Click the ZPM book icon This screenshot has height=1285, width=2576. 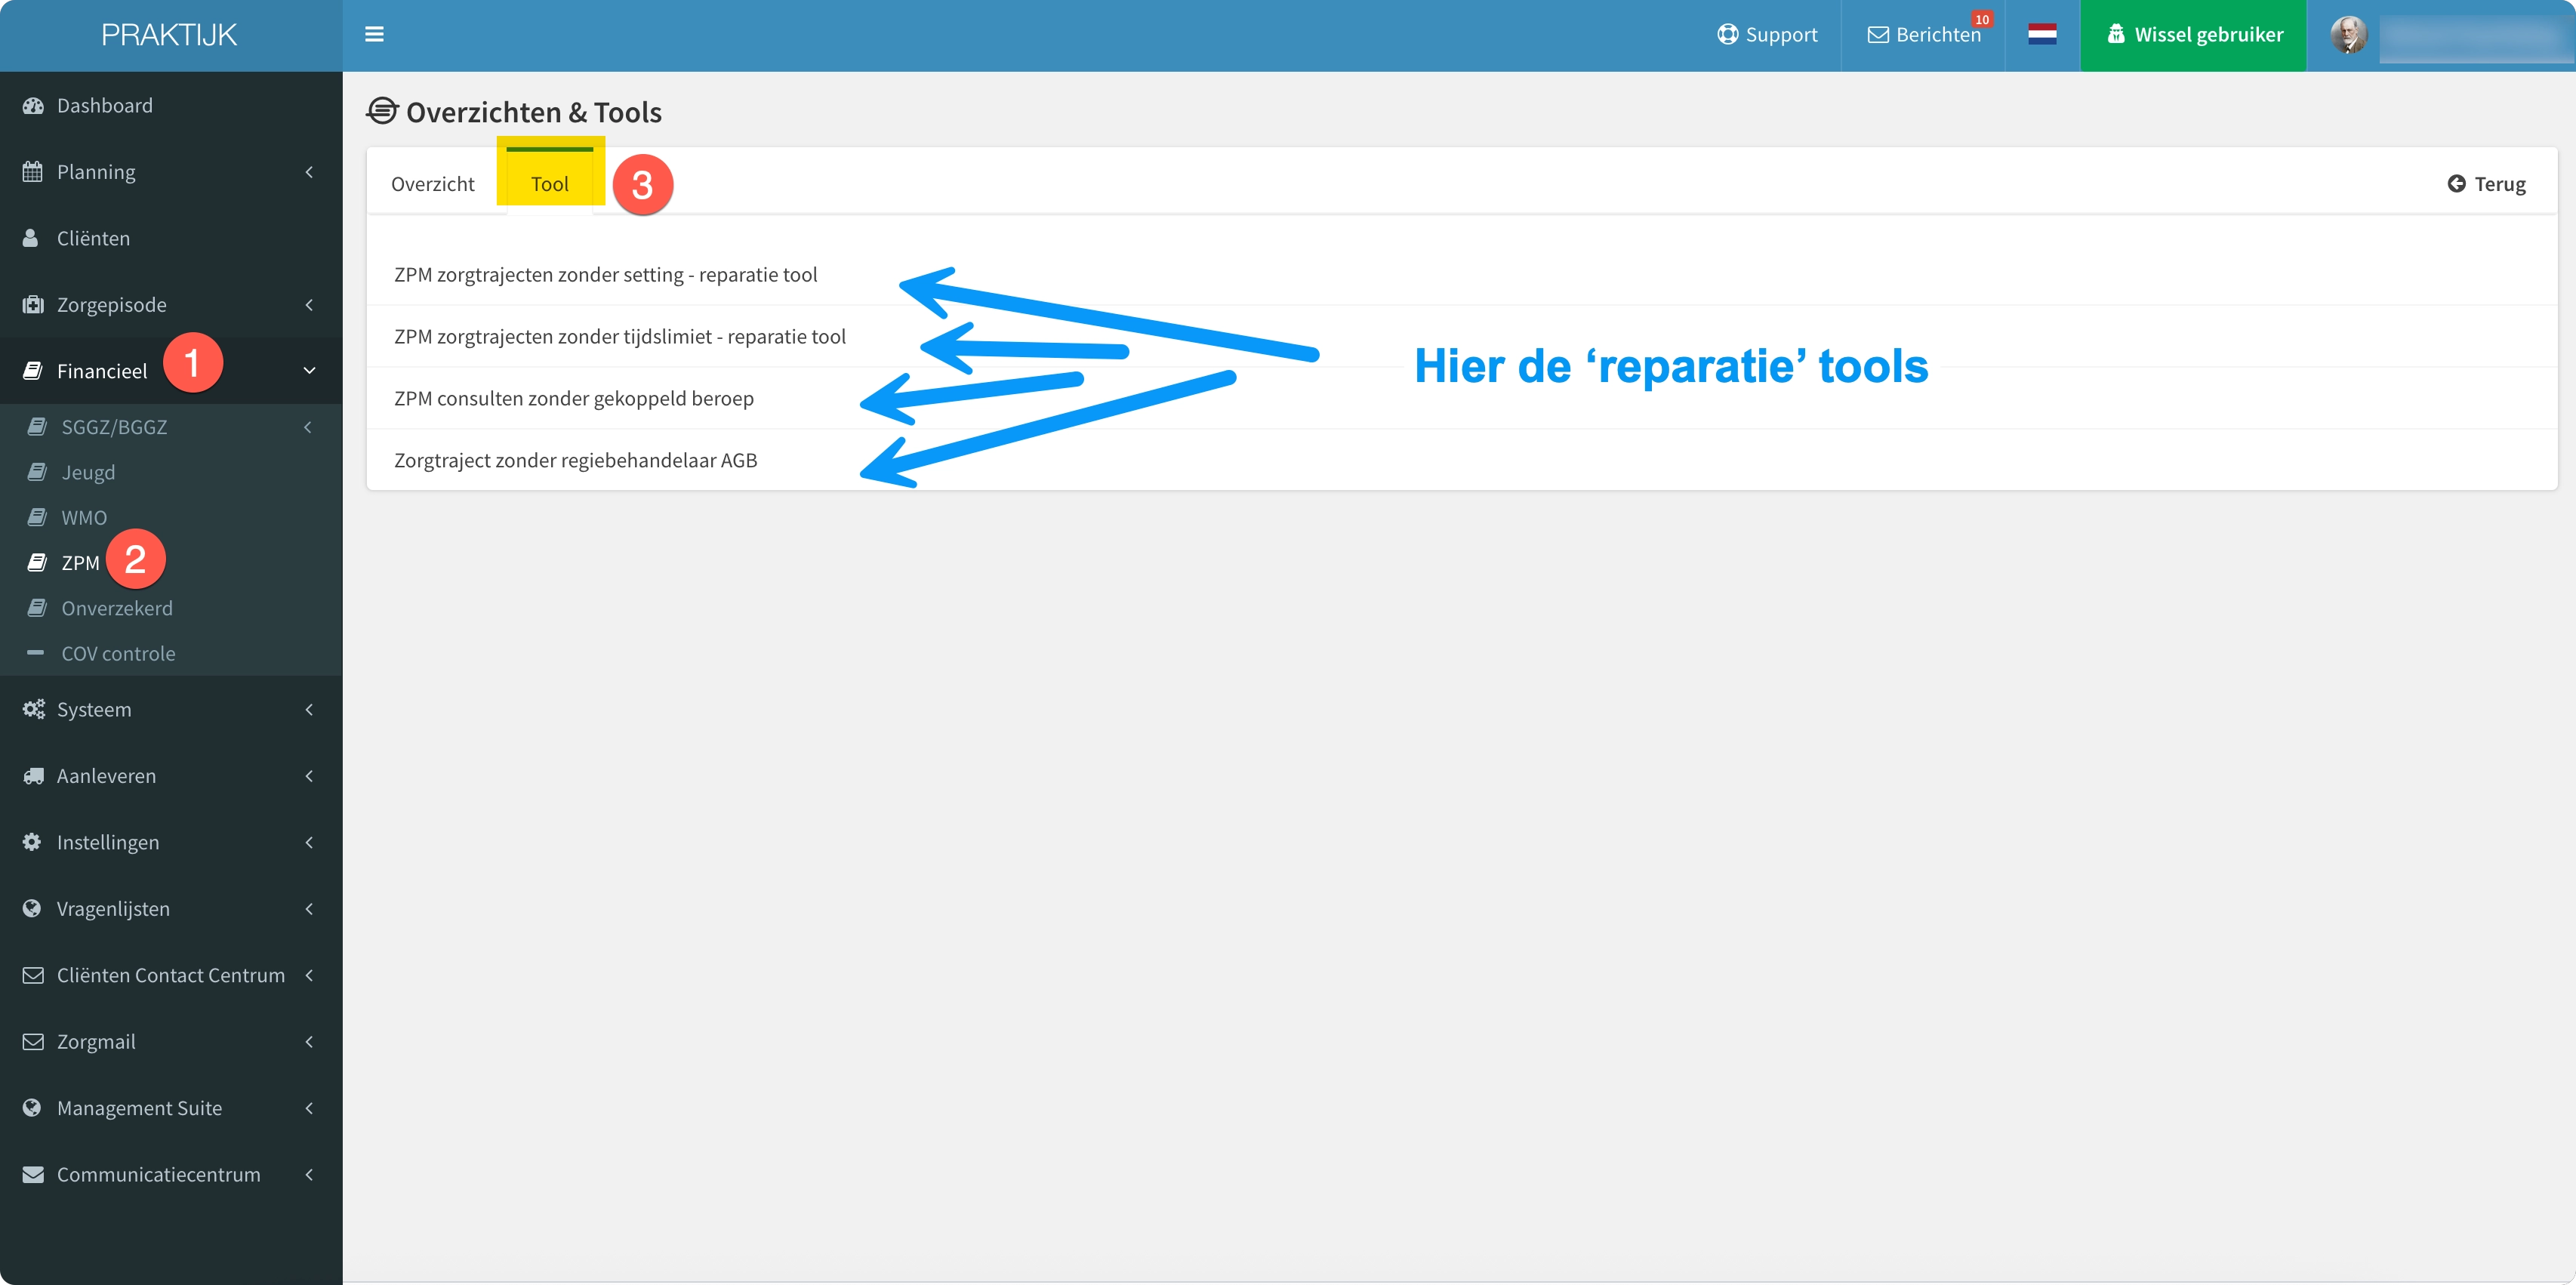point(37,562)
